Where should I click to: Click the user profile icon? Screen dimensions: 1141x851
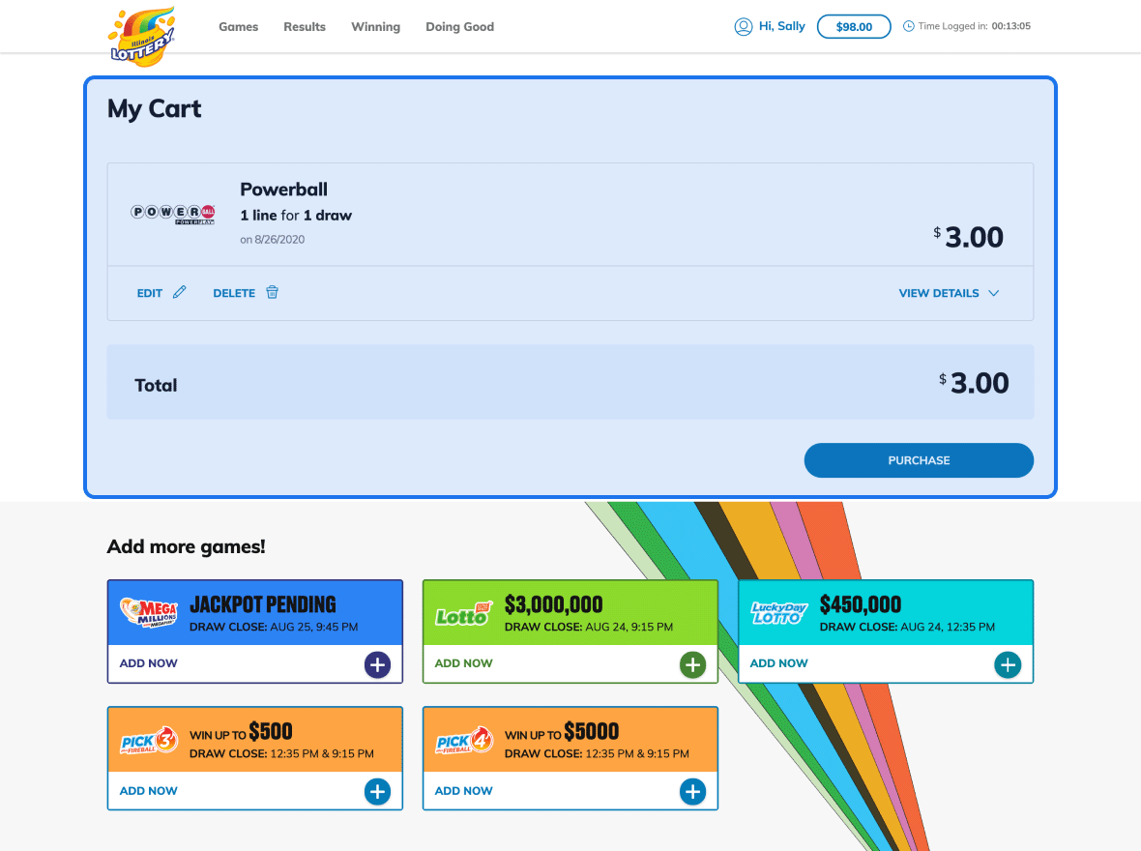[743, 26]
